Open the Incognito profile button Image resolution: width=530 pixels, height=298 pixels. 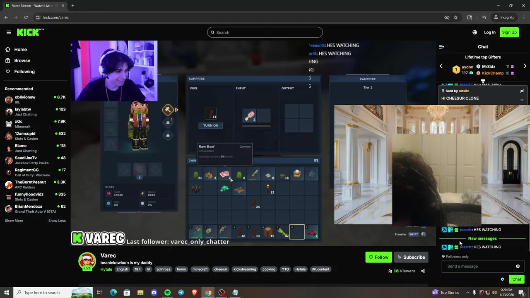[x=504, y=17]
